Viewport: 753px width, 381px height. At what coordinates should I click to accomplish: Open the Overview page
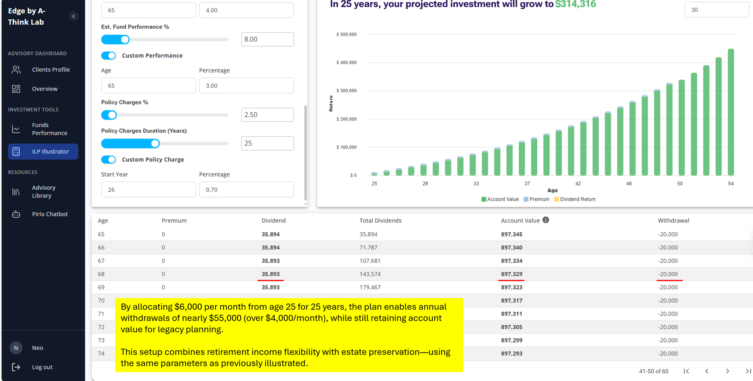pyautogui.click(x=45, y=89)
